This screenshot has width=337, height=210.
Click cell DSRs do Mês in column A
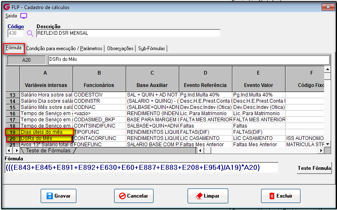coord(46,138)
